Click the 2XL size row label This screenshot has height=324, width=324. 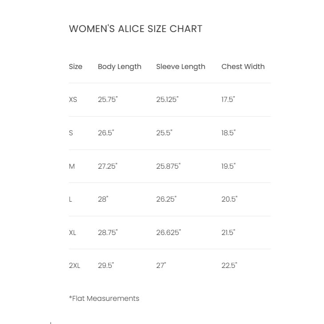coord(74,266)
